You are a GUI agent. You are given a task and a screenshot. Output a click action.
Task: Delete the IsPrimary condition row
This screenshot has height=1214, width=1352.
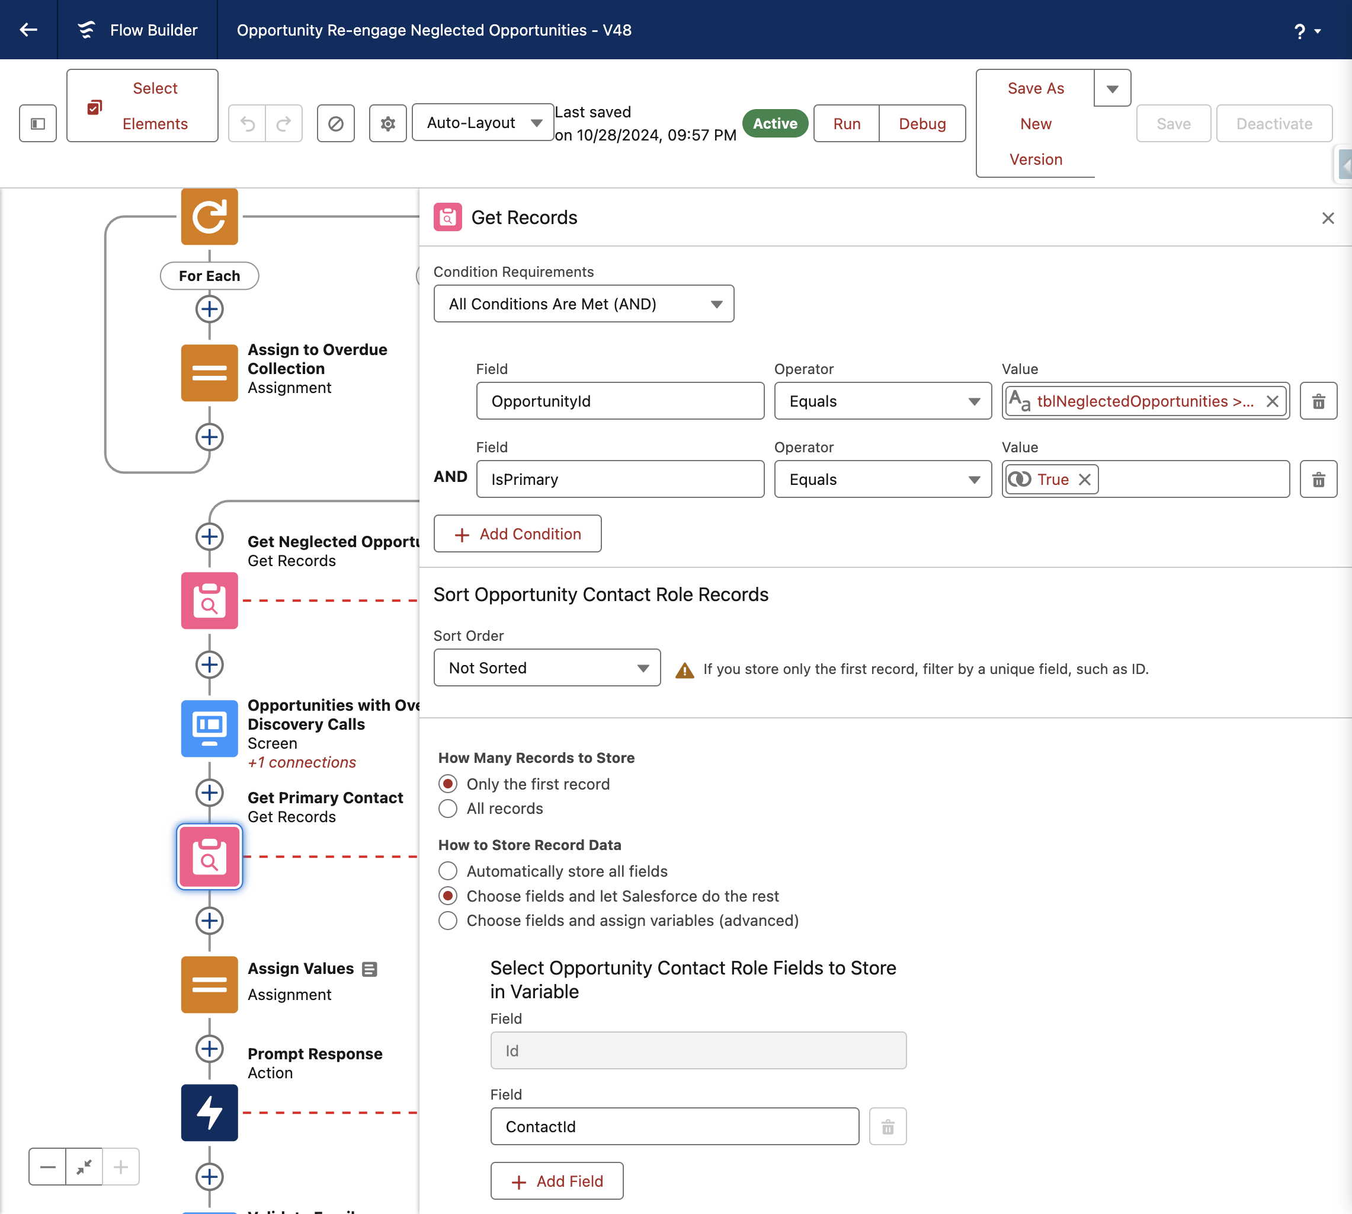coord(1318,479)
